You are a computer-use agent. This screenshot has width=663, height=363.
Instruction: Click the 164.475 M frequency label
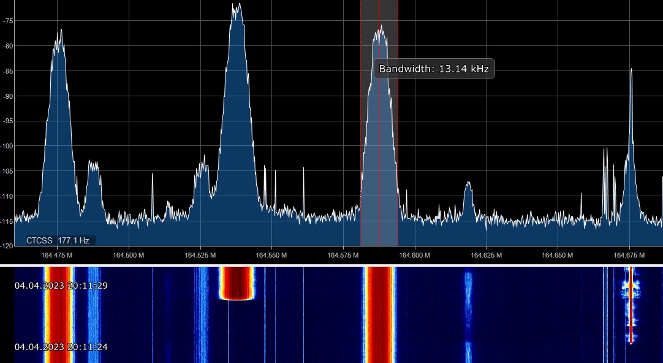(x=57, y=255)
